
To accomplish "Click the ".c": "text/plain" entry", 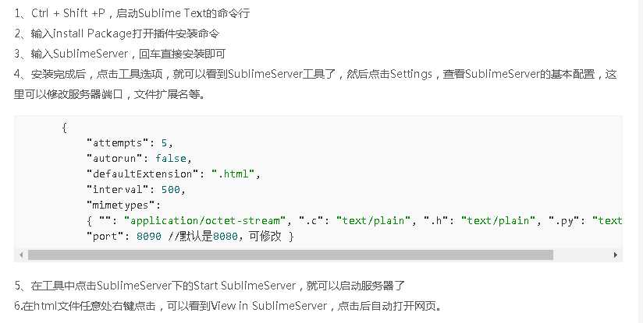I will click(x=354, y=221).
